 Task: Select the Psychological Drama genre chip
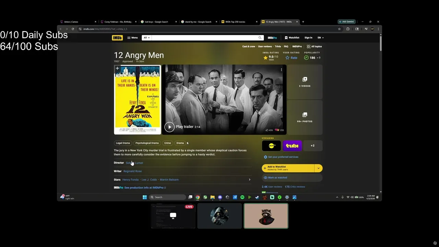click(x=147, y=143)
